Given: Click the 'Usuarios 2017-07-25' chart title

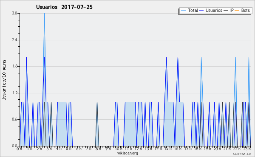Looking at the screenshot, I should 64,7.
